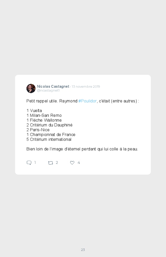Click the '1 Championnat de France' line
The width and height of the screenshot is (166, 257).
coord(51,134)
